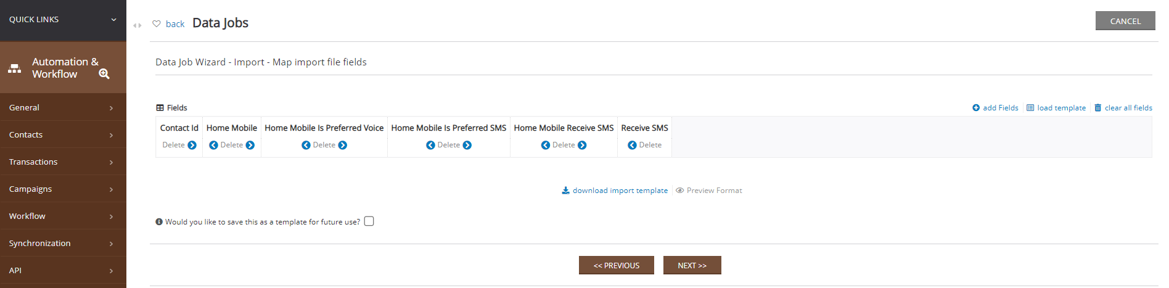Move Receive SMS field left with arrow
The height and width of the screenshot is (288, 1169).
pos(632,145)
